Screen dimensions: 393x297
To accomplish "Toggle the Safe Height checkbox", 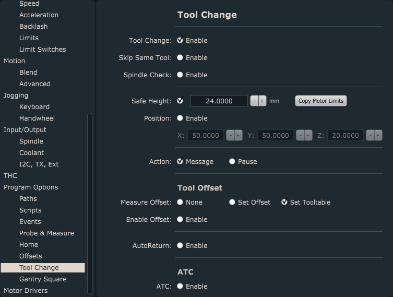I will pos(180,101).
